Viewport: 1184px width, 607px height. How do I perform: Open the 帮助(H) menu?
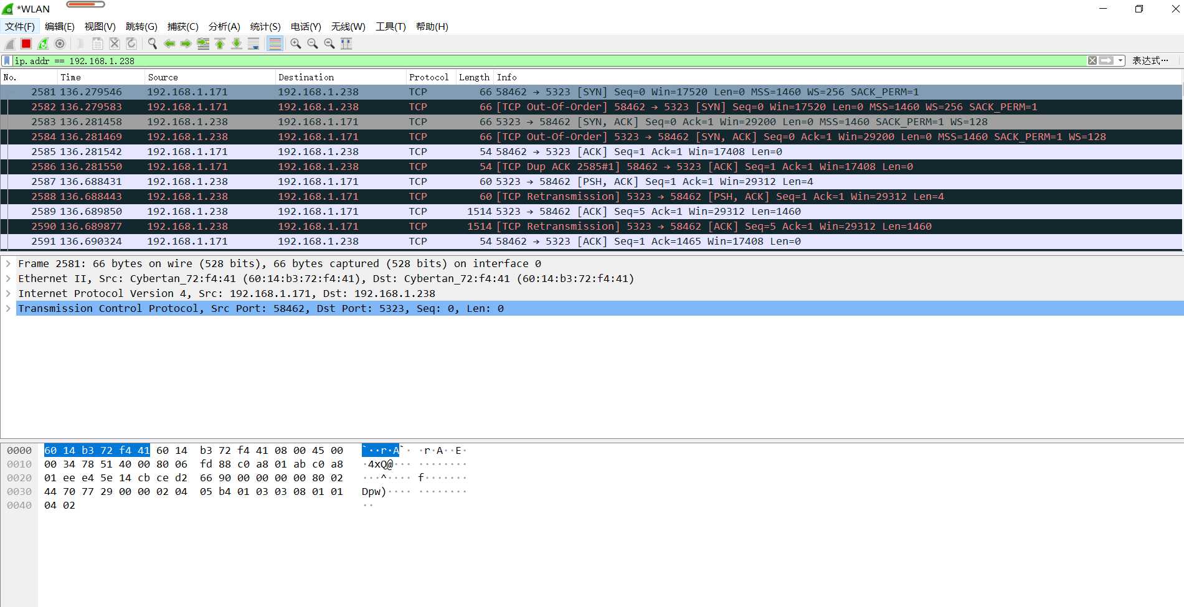(x=432, y=27)
